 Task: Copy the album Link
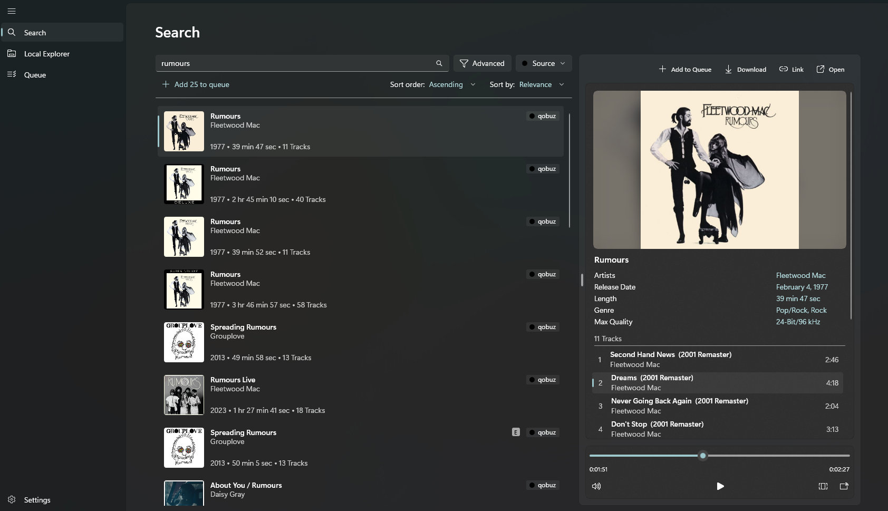792,70
